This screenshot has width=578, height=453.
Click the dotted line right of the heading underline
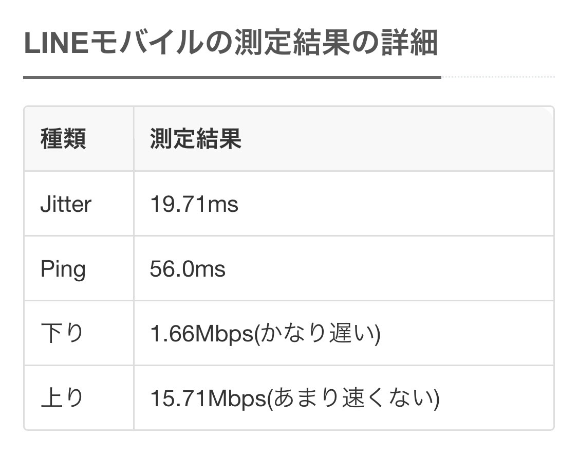[x=498, y=77]
